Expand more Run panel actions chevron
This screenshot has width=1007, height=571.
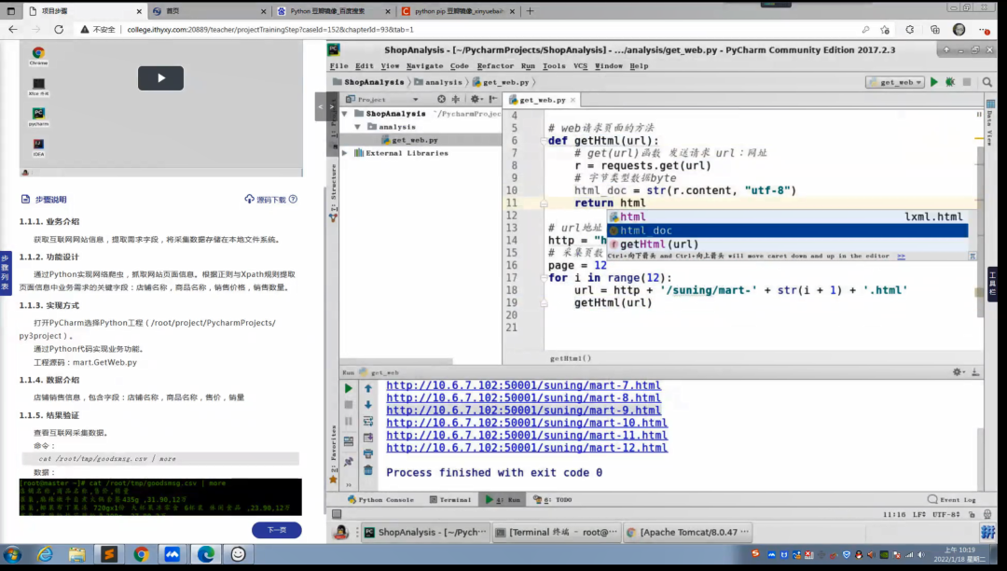coord(348,485)
